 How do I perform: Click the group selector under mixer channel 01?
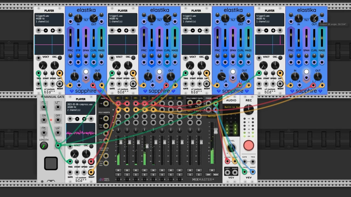pyautogui.click(x=118, y=179)
